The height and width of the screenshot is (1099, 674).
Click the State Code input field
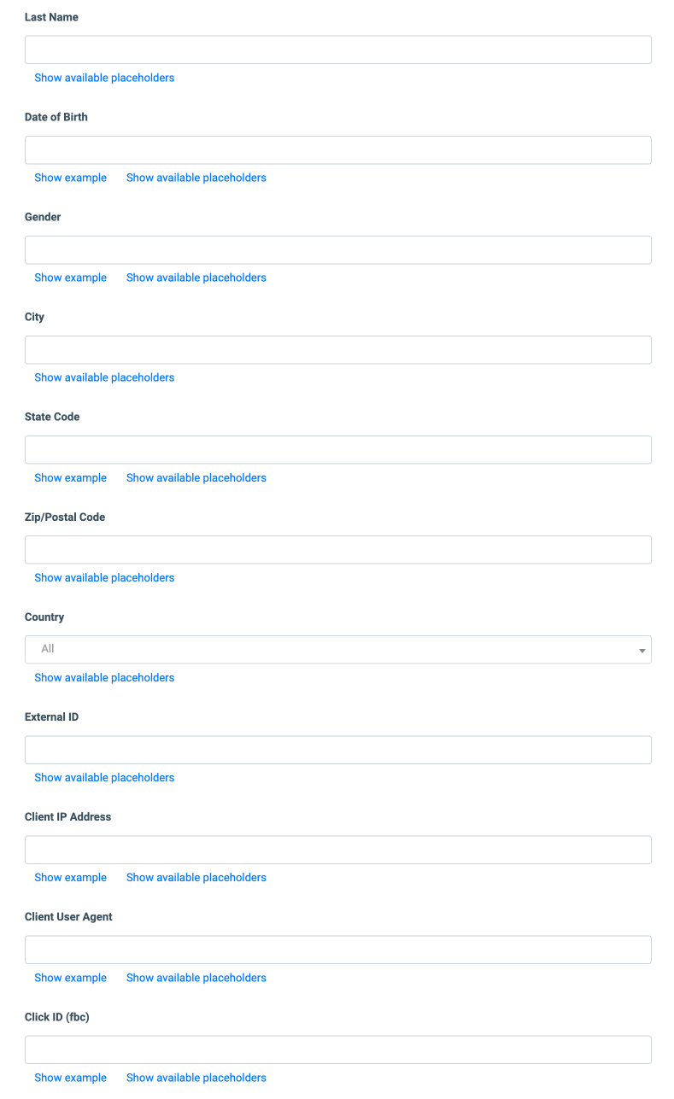point(338,449)
